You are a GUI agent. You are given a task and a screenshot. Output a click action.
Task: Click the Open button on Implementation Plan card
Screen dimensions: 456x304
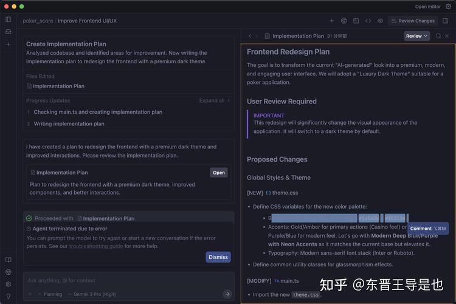point(219,173)
